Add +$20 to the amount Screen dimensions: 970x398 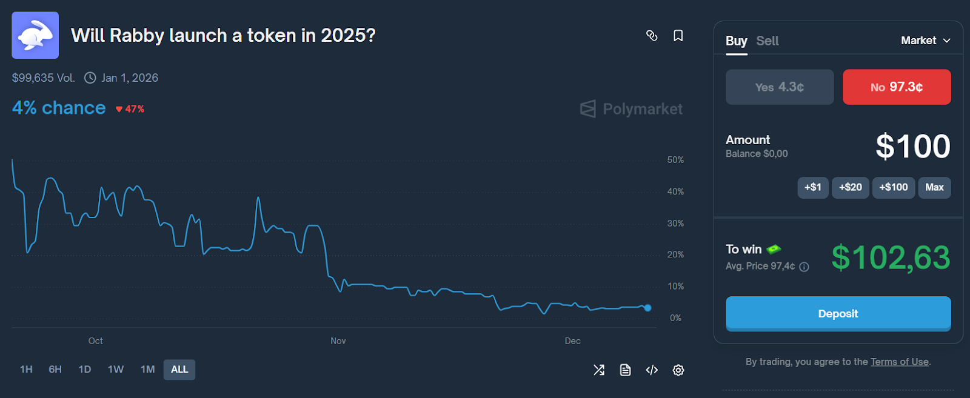[850, 187]
